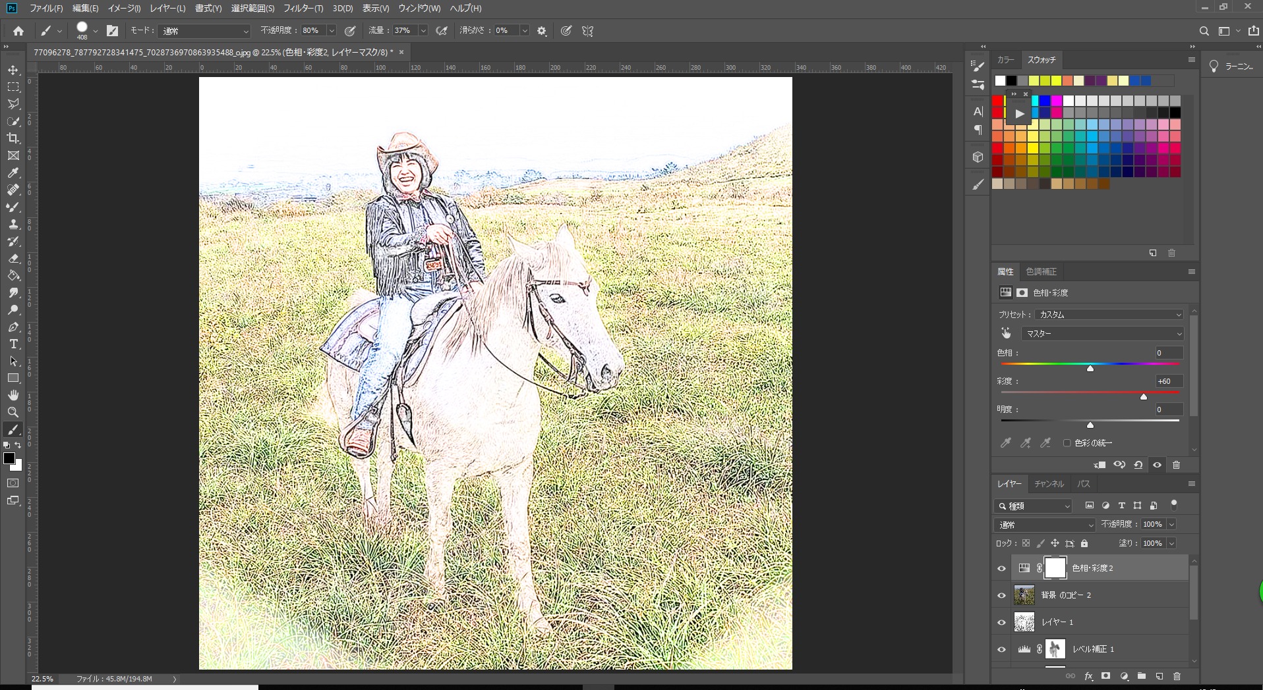
Task: Hide the 色相・彩度 2 layer
Action: pyautogui.click(x=1001, y=569)
